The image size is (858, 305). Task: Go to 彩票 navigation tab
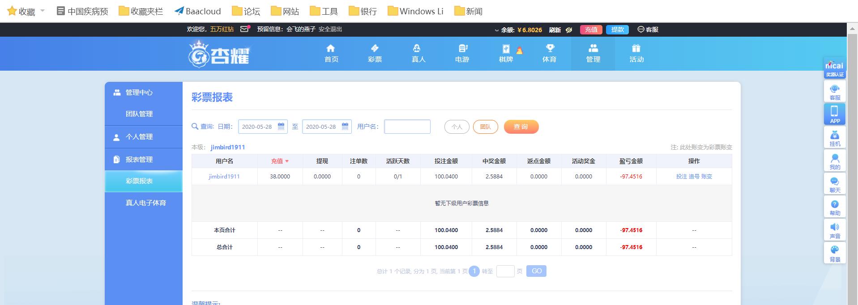pyautogui.click(x=375, y=54)
